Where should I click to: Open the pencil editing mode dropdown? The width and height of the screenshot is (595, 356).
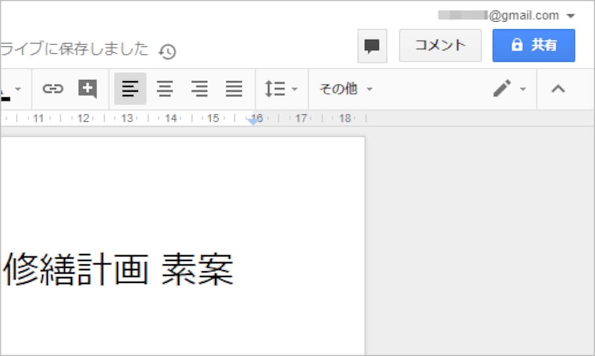coord(509,89)
